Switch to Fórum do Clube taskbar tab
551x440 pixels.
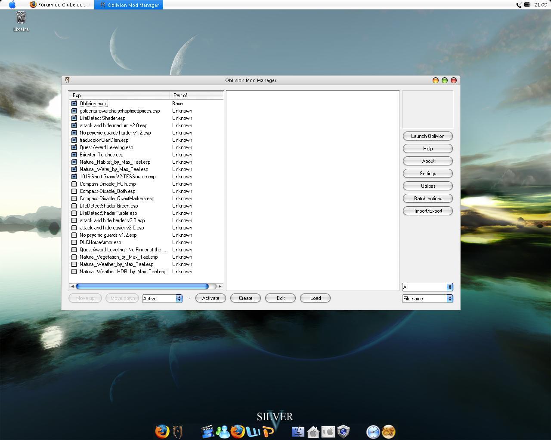59,5
